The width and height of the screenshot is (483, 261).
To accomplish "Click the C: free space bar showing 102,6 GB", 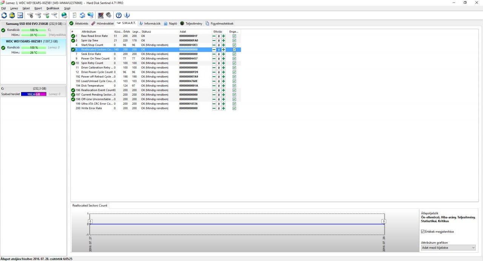I will (x=34, y=94).
